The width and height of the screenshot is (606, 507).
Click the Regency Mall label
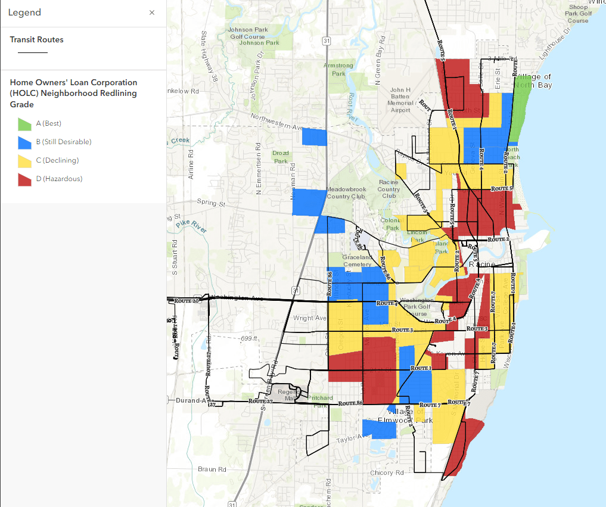[x=290, y=396]
